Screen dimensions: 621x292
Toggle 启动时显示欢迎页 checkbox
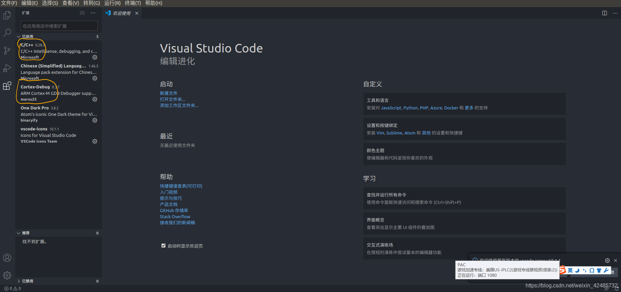click(x=163, y=246)
